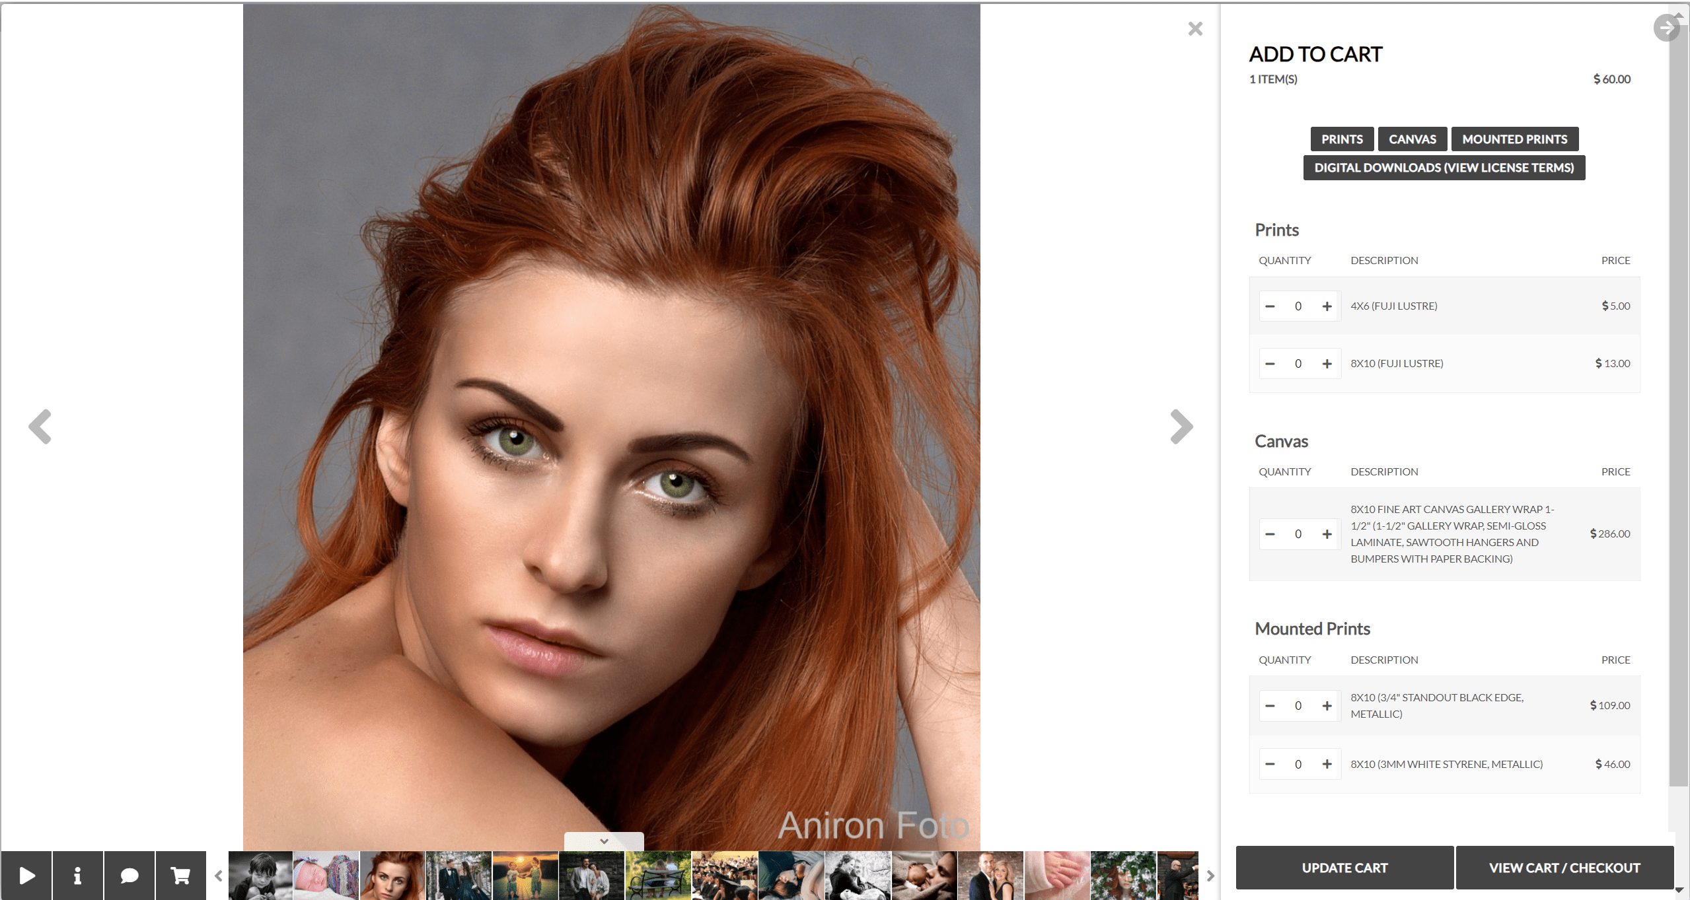Viewport: 1690px width, 900px height.
Task: Edit the 8X10 (Fuji Lustre) quantity field
Action: click(1298, 364)
